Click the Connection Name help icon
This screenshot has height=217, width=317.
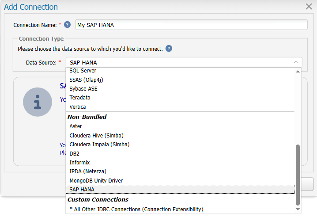click(67, 25)
